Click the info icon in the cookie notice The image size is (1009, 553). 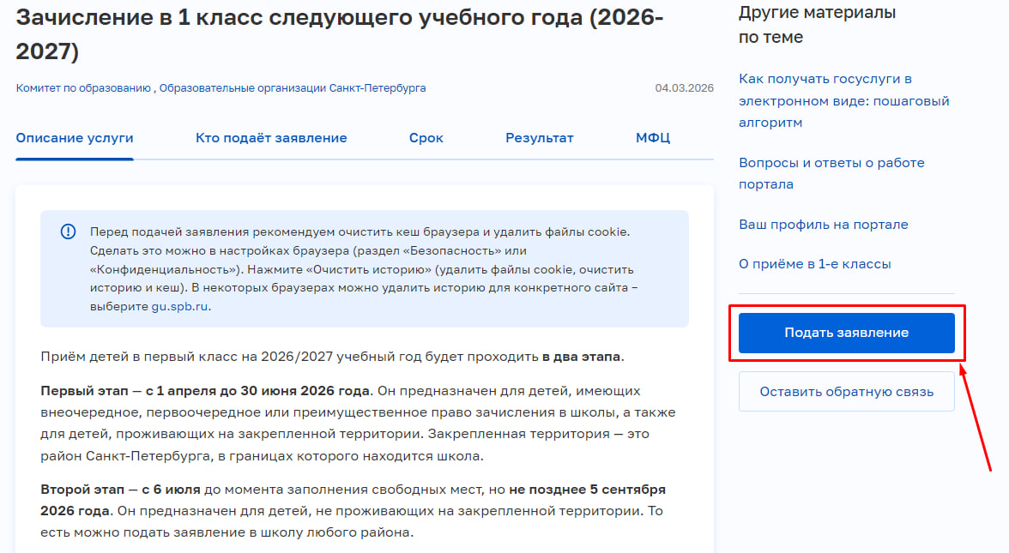pyautogui.click(x=68, y=232)
